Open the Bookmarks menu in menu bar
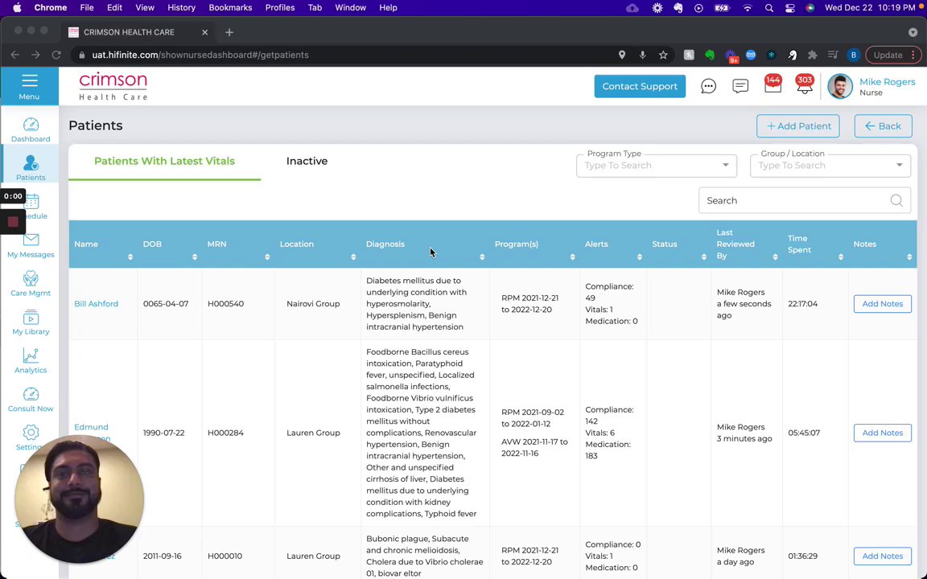927x579 pixels. click(230, 7)
